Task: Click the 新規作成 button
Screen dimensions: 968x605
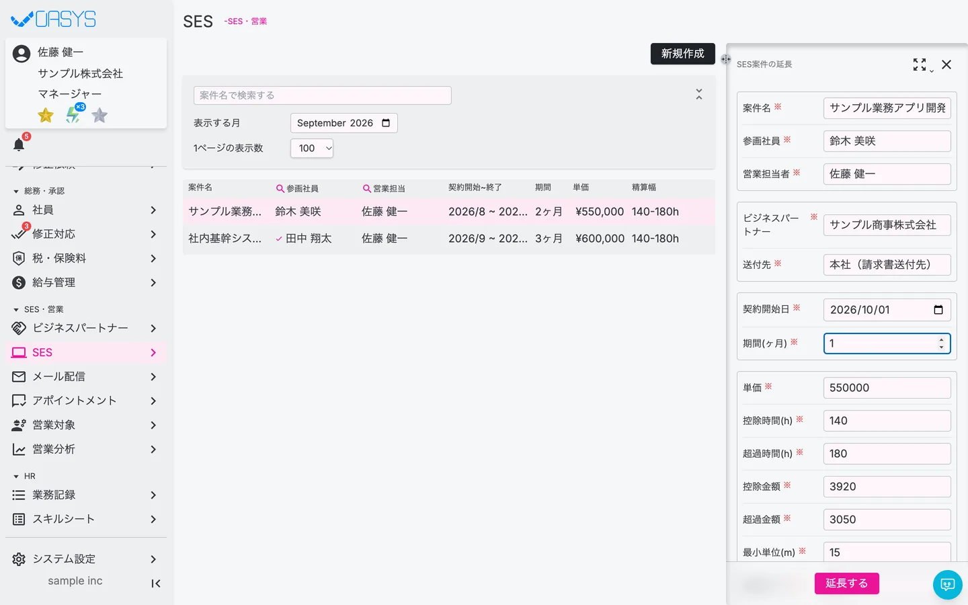Action: tap(682, 54)
